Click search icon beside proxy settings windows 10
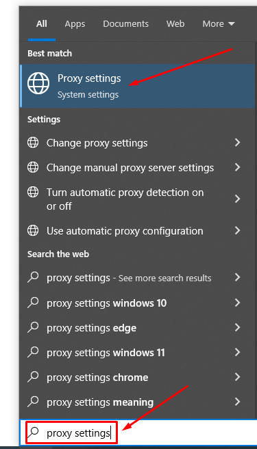 33,303
